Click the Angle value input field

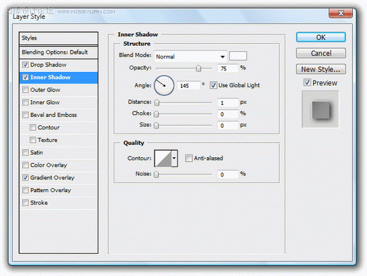click(189, 86)
